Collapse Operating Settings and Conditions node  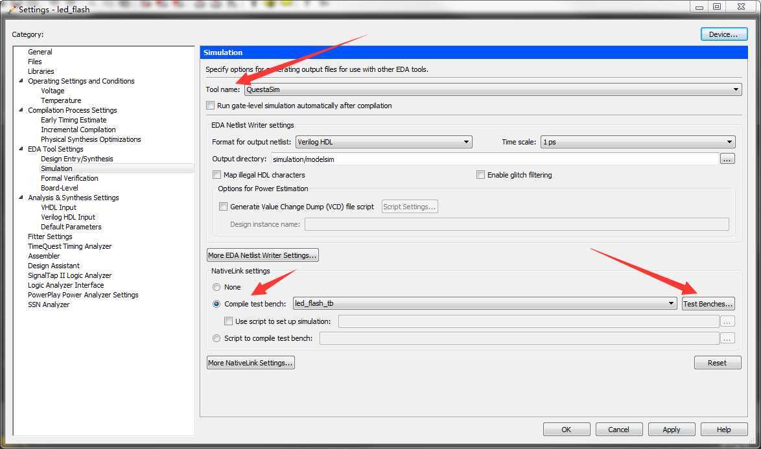[x=21, y=81]
